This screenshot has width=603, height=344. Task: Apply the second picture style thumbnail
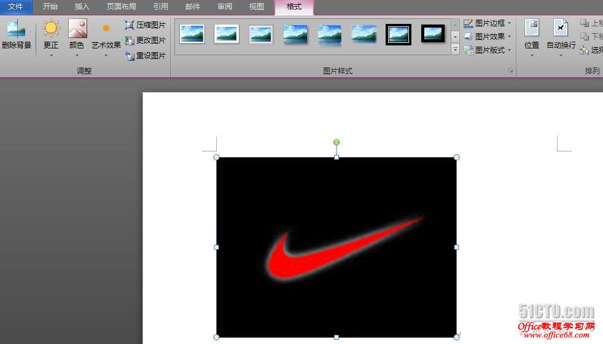227,34
